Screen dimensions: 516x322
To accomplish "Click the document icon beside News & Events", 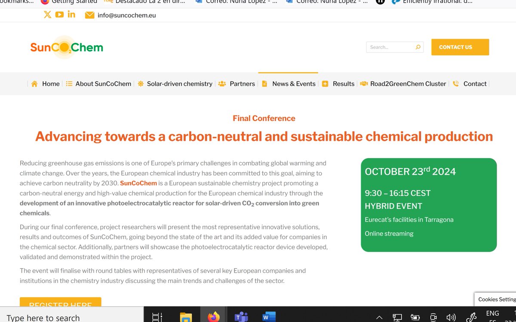I will tap(264, 84).
